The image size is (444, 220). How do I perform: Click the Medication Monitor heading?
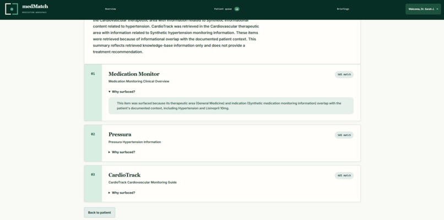[x=134, y=74]
